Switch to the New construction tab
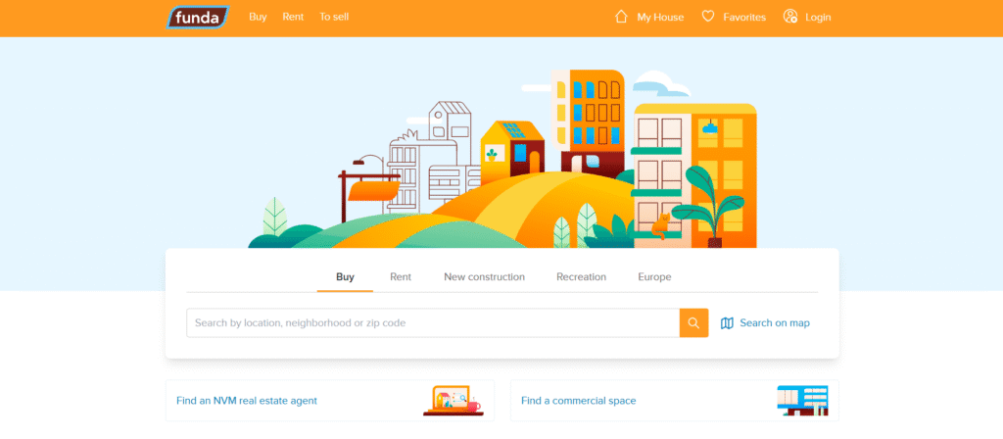The image size is (1003, 439). pos(484,277)
